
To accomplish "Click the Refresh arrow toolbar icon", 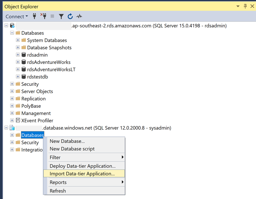I will (x=70, y=16).
